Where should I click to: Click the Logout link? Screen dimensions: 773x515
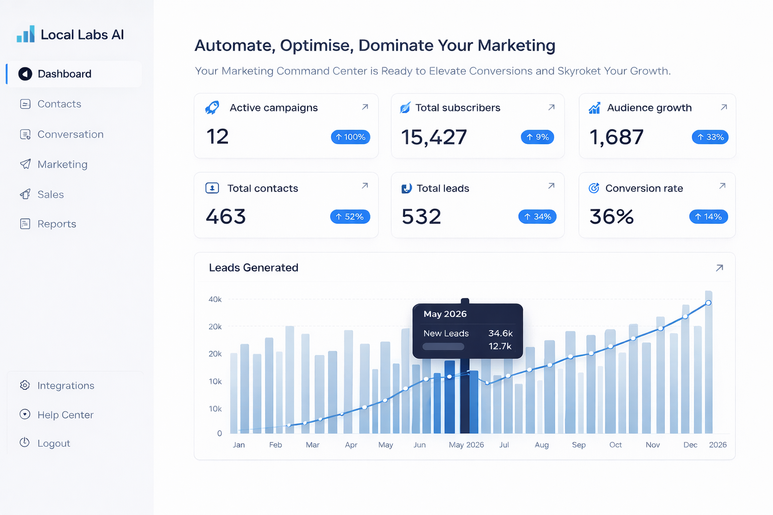[x=53, y=444]
